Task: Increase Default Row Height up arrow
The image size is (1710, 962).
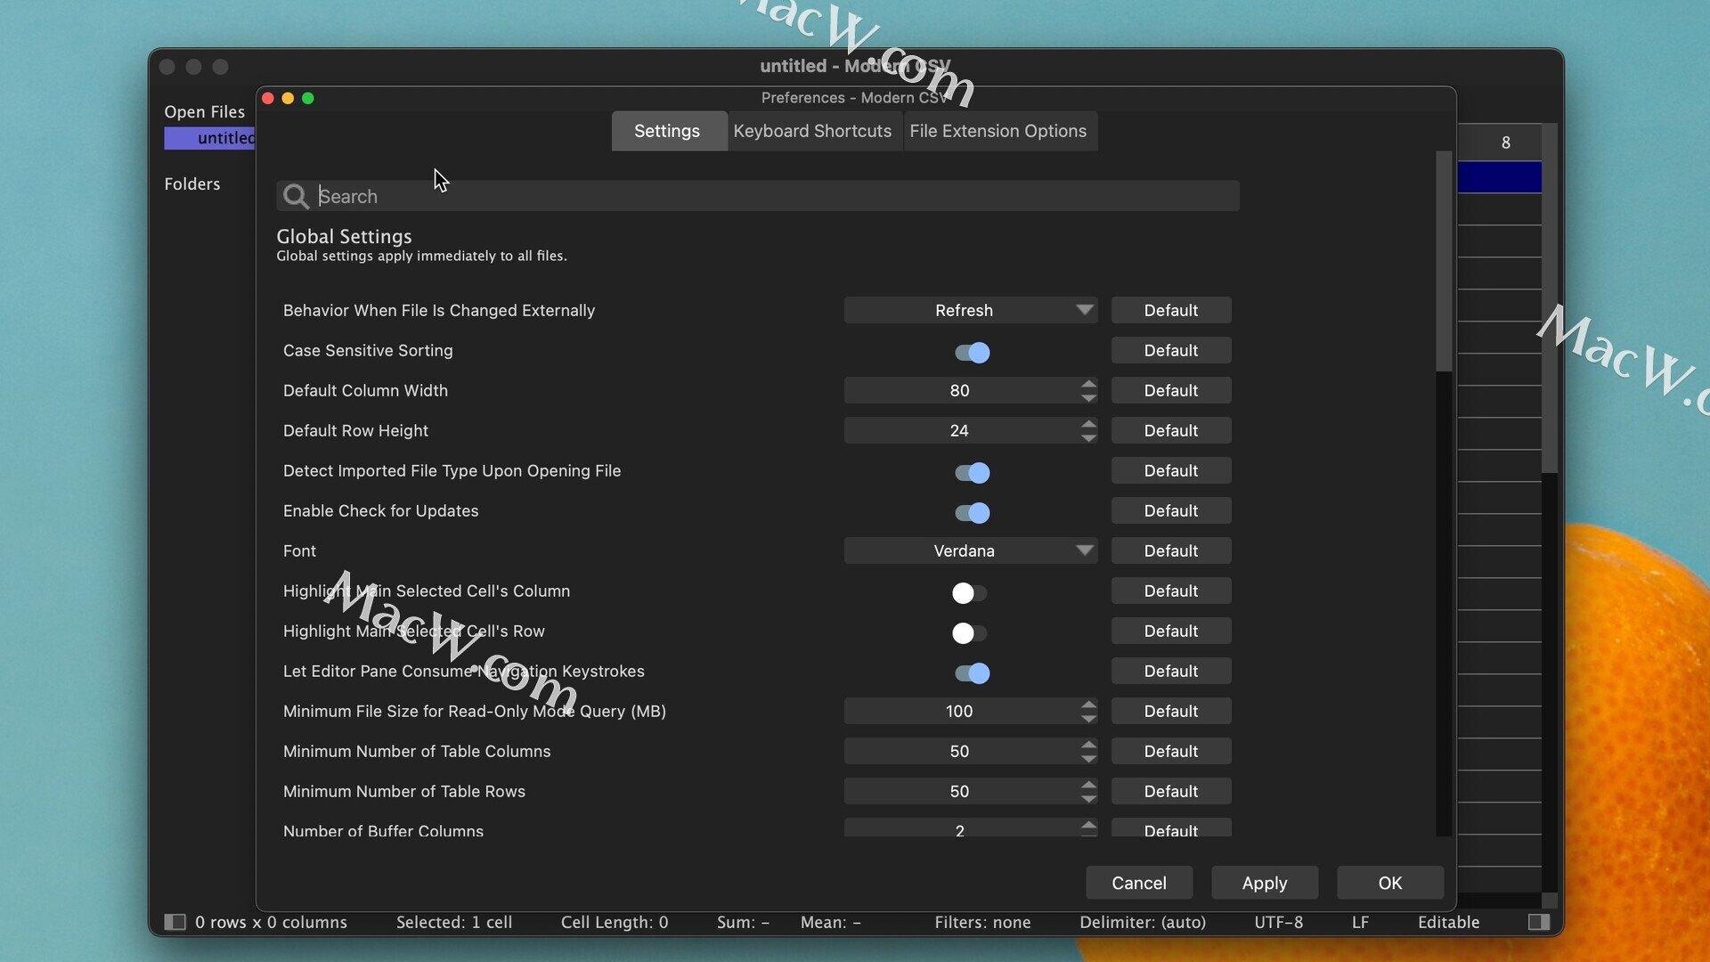Action: pos(1088,424)
